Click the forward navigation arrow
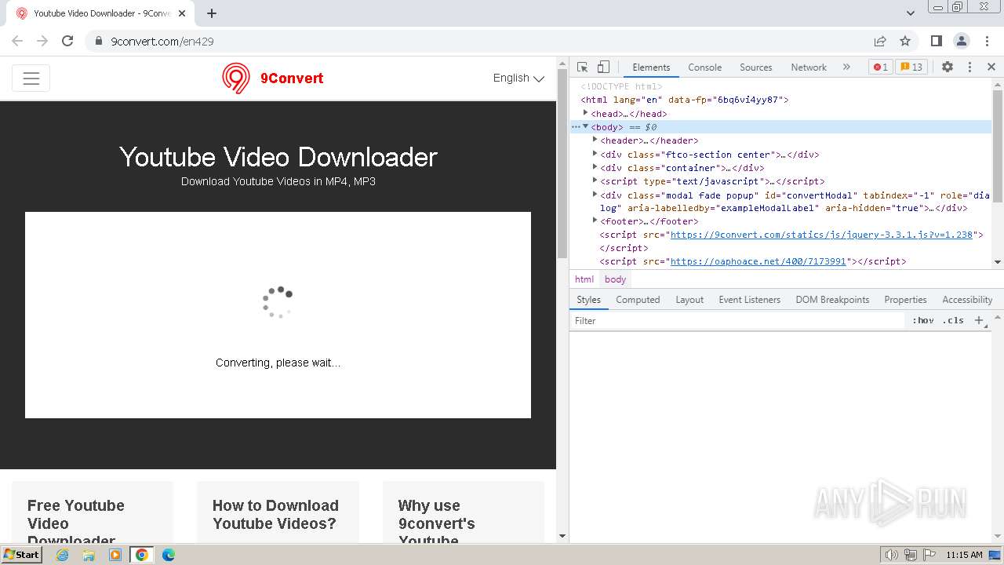 tap(42, 41)
